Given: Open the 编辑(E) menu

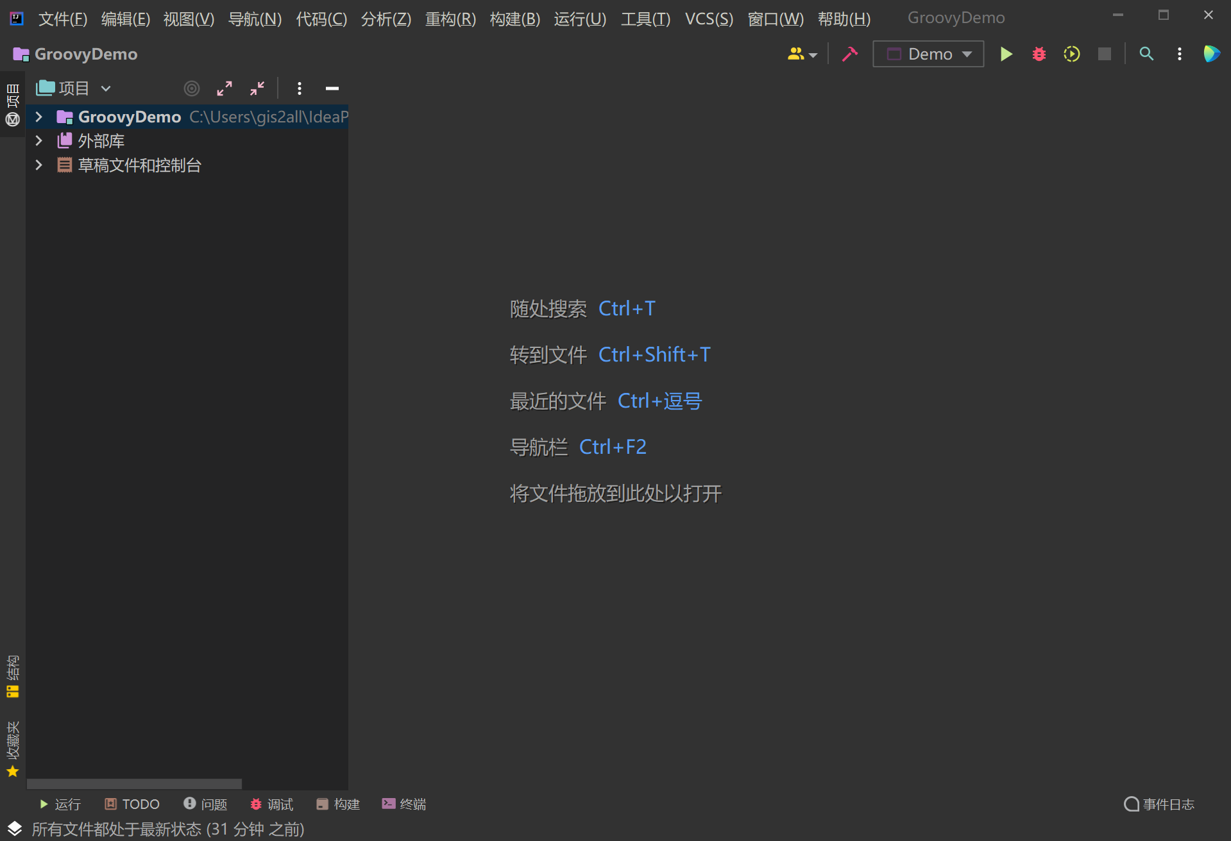Looking at the screenshot, I should coord(126,19).
